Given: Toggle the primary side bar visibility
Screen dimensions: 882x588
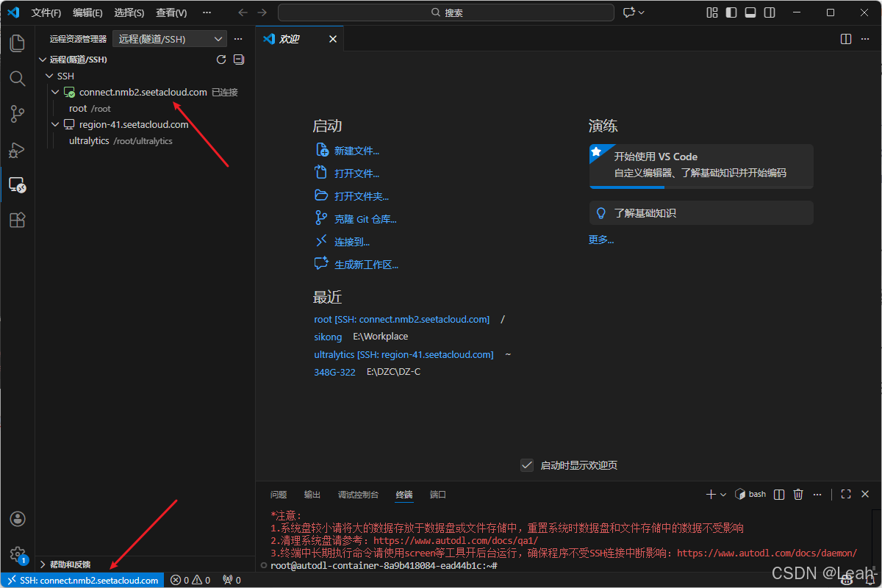Looking at the screenshot, I should pos(731,12).
